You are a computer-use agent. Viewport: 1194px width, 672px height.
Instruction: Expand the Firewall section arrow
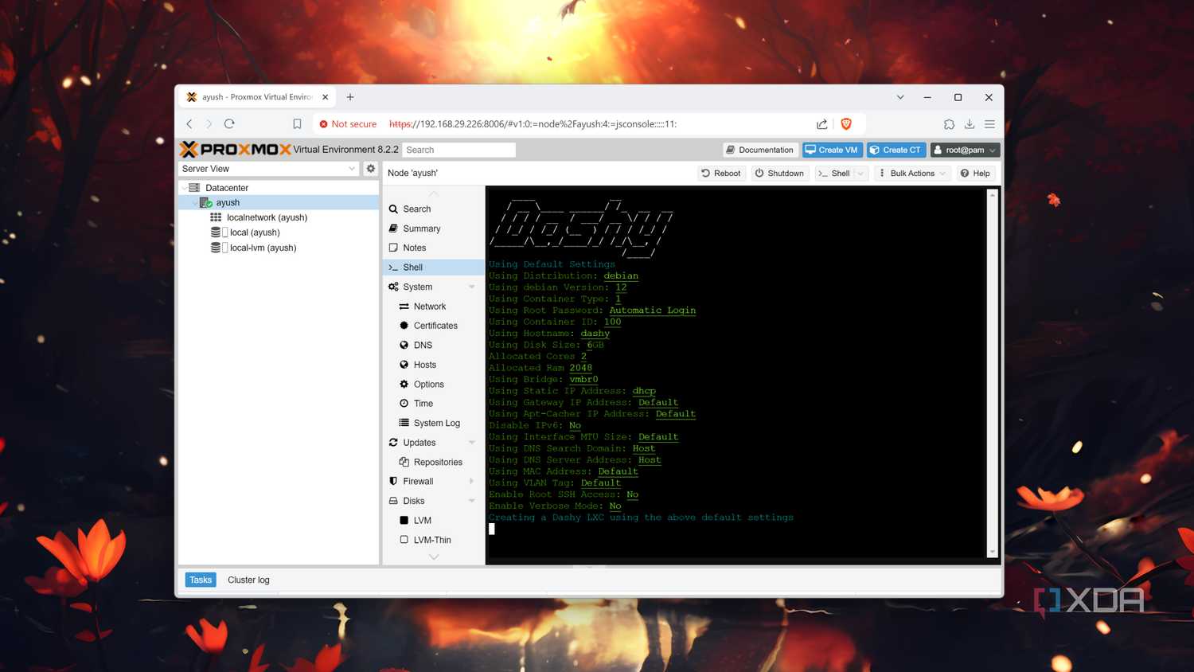(x=472, y=482)
